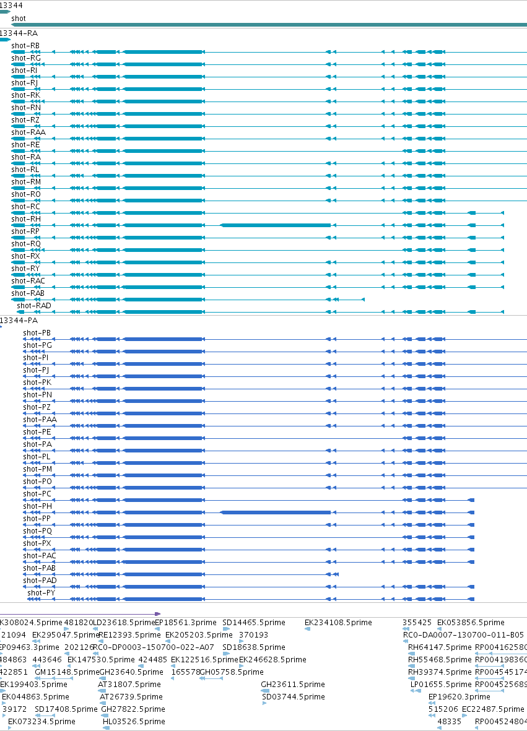Click the EK234108.5prime label
This screenshot has height=731, width=527.
[338, 623]
